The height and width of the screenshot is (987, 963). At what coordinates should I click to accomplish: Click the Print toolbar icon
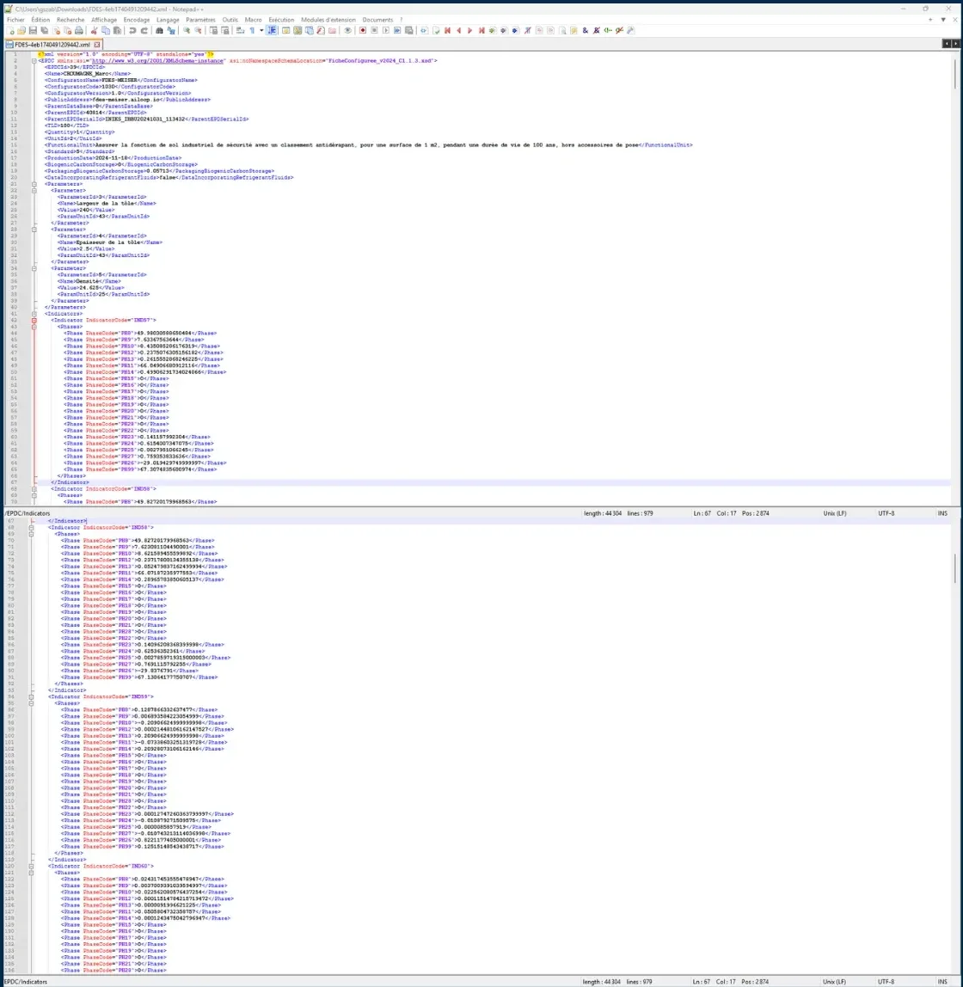(79, 30)
